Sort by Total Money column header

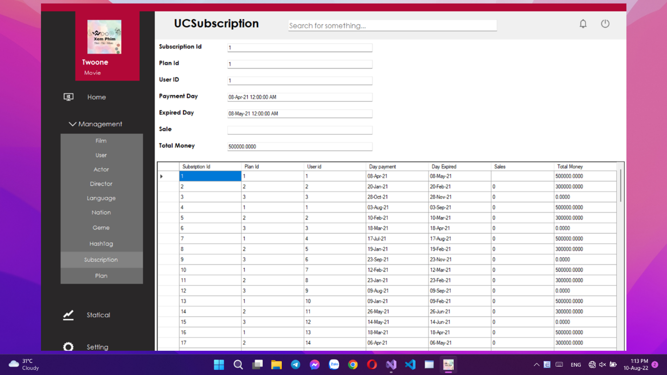coord(585,167)
